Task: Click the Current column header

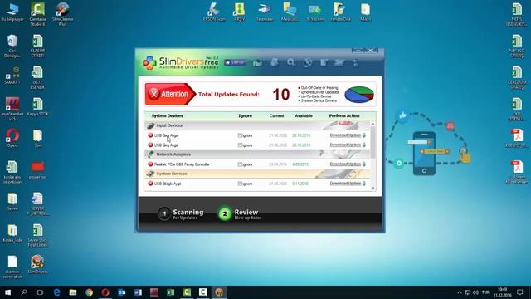Action: (276, 115)
